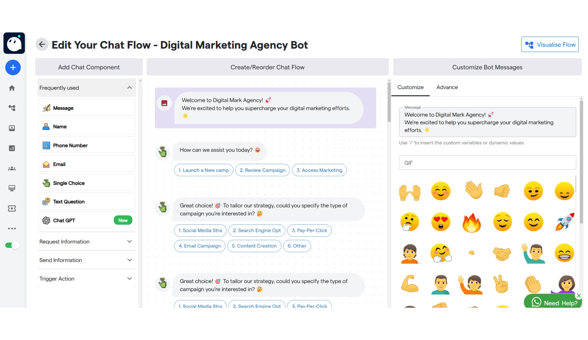Choose option '2. Search Engine Opt' in middle block
The height and width of the screenshot is (340, 588).
click(257, 230)
